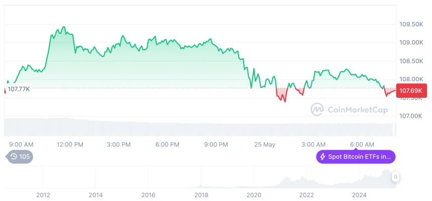Click the 25 May date axis label
432x201 pixels.
click(265, 144)
